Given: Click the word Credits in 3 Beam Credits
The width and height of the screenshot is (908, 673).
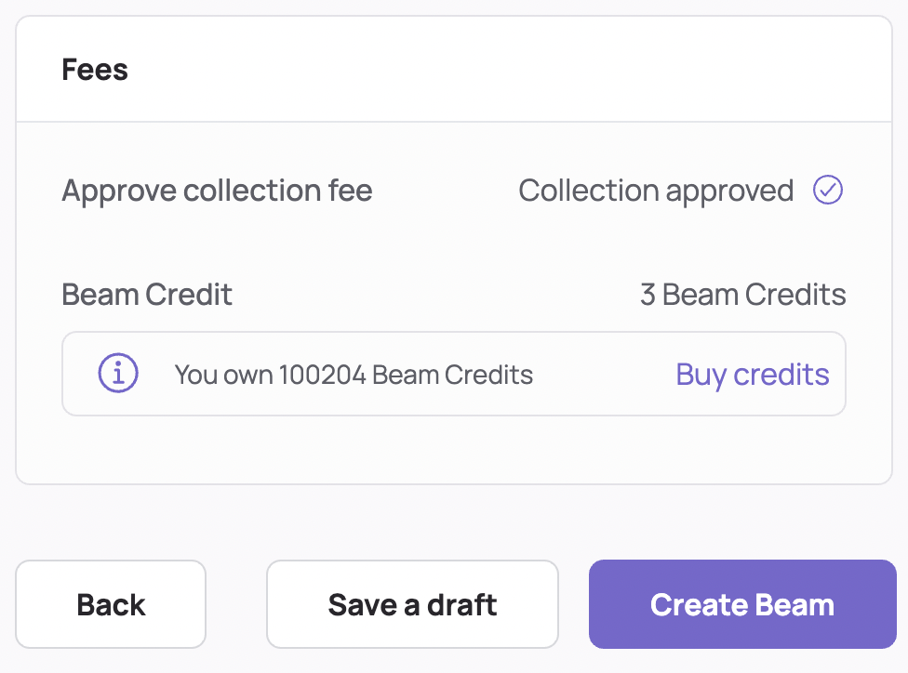Looking at the screenshot, I should pos(795,295).
